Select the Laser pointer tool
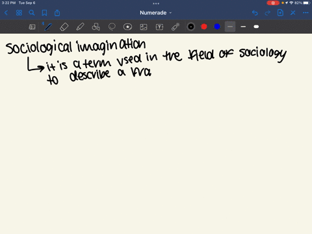 (x=175, y=27)
